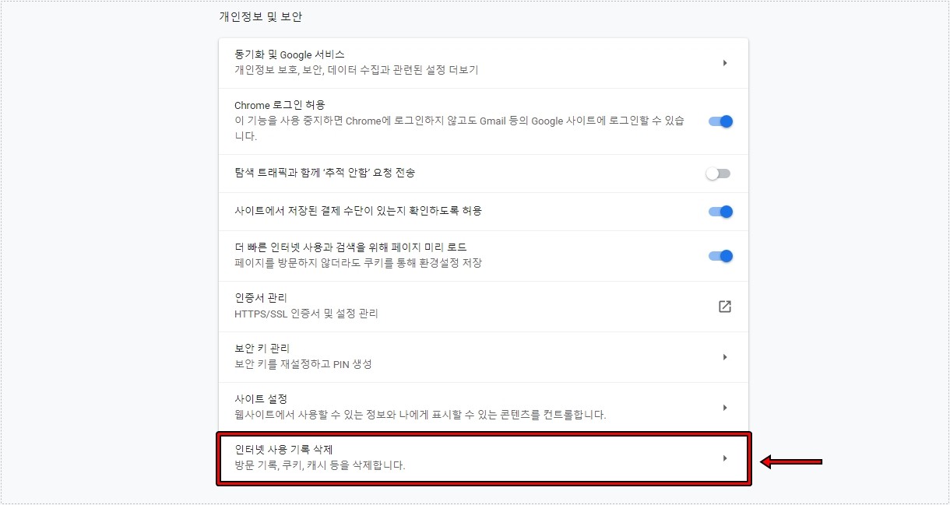Click the arrow icon beside 보안 키 관리

click(x=724, y=356)
